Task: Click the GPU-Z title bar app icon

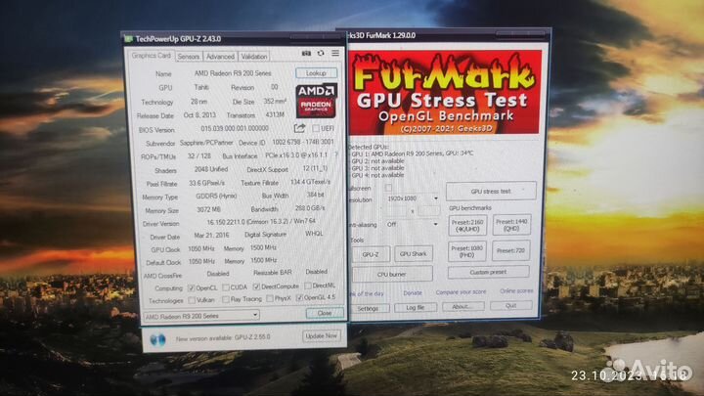Action: point(128,37)
